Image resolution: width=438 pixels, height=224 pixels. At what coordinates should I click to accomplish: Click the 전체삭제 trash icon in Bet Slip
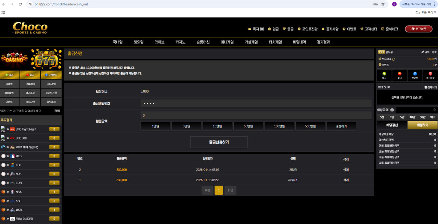[426, 87]
